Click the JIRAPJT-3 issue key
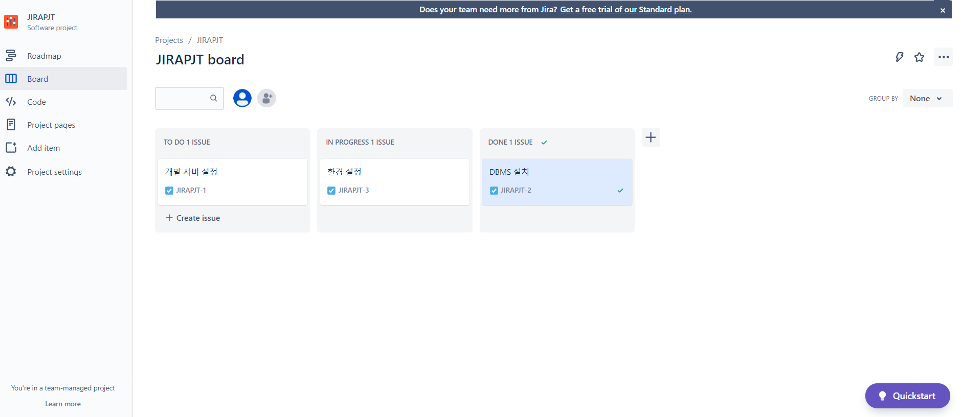Screen dimensions: 963x417 (353, 190)
